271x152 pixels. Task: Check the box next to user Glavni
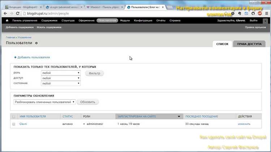(14, 124)
